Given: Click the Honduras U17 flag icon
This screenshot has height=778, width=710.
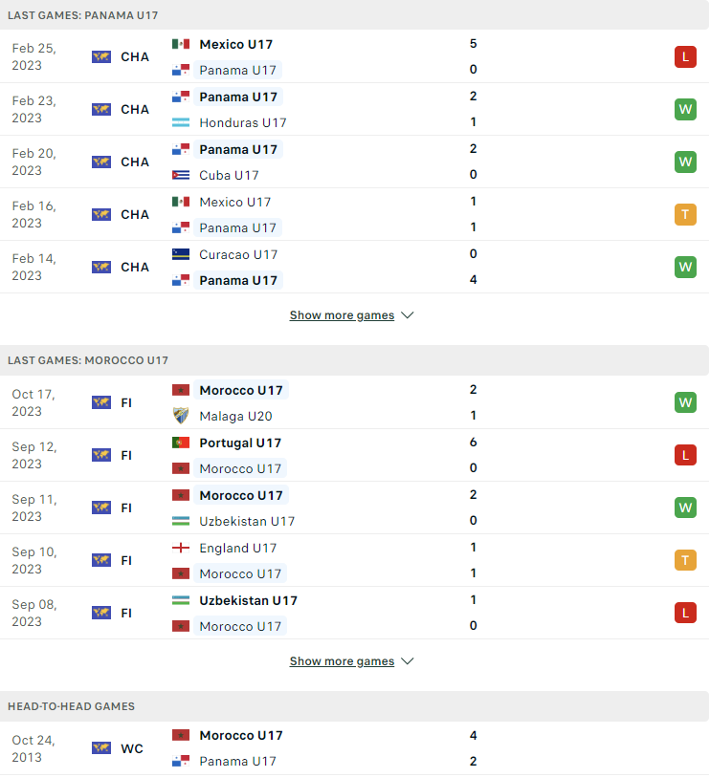Looking at the screenshot, I should click(180, 122).
